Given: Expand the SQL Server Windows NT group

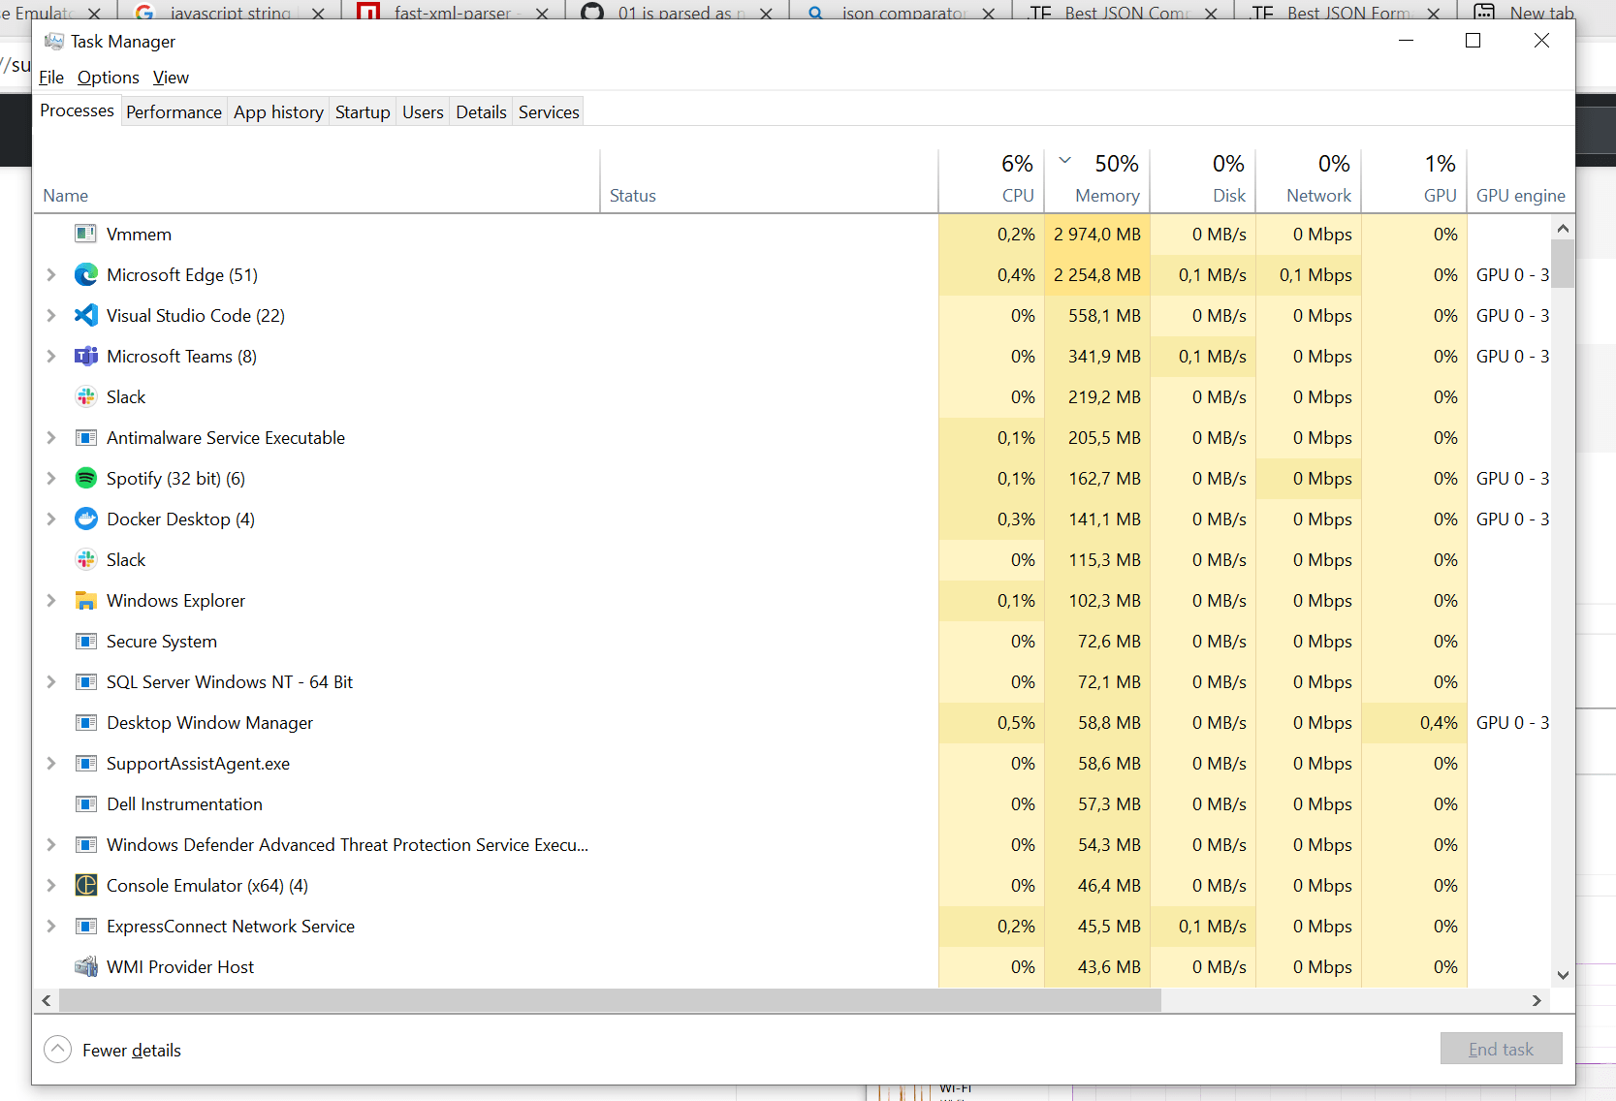Looking at the screenshot, I should coord(51,681).
